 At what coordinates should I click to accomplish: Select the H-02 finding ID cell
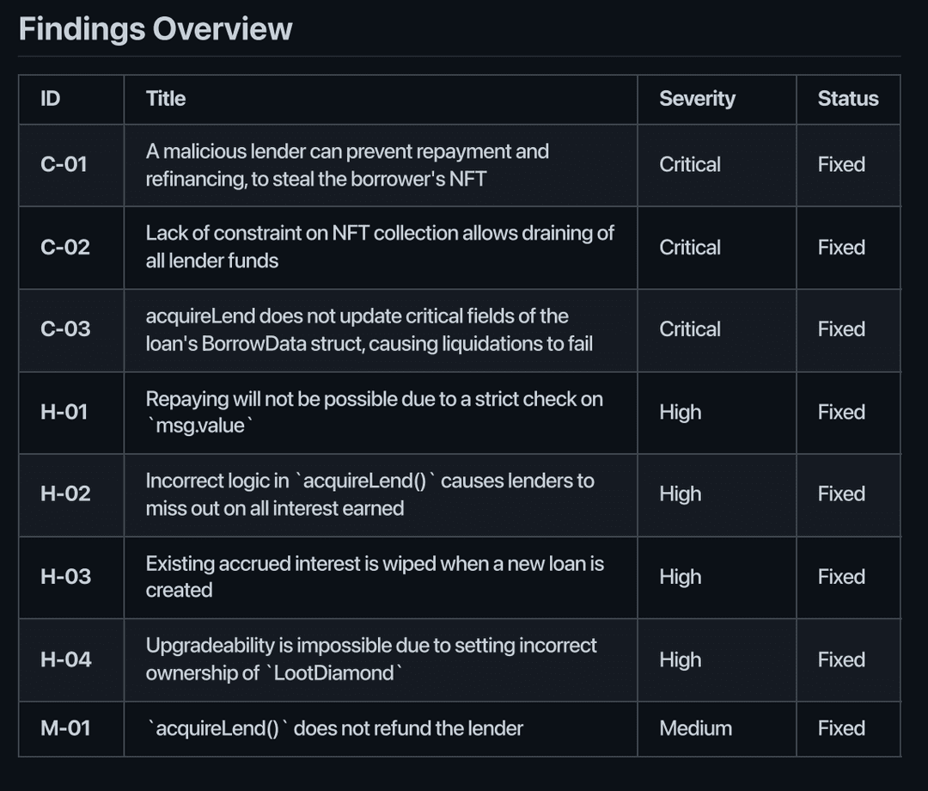coord(65,494)
